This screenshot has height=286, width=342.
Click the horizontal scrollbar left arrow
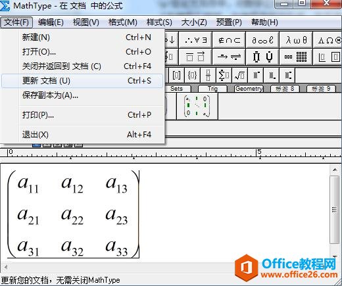coord(6,267)
